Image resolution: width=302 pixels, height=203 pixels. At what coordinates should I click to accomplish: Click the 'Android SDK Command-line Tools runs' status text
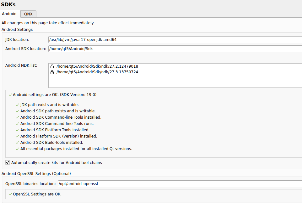tap(57, 124)
